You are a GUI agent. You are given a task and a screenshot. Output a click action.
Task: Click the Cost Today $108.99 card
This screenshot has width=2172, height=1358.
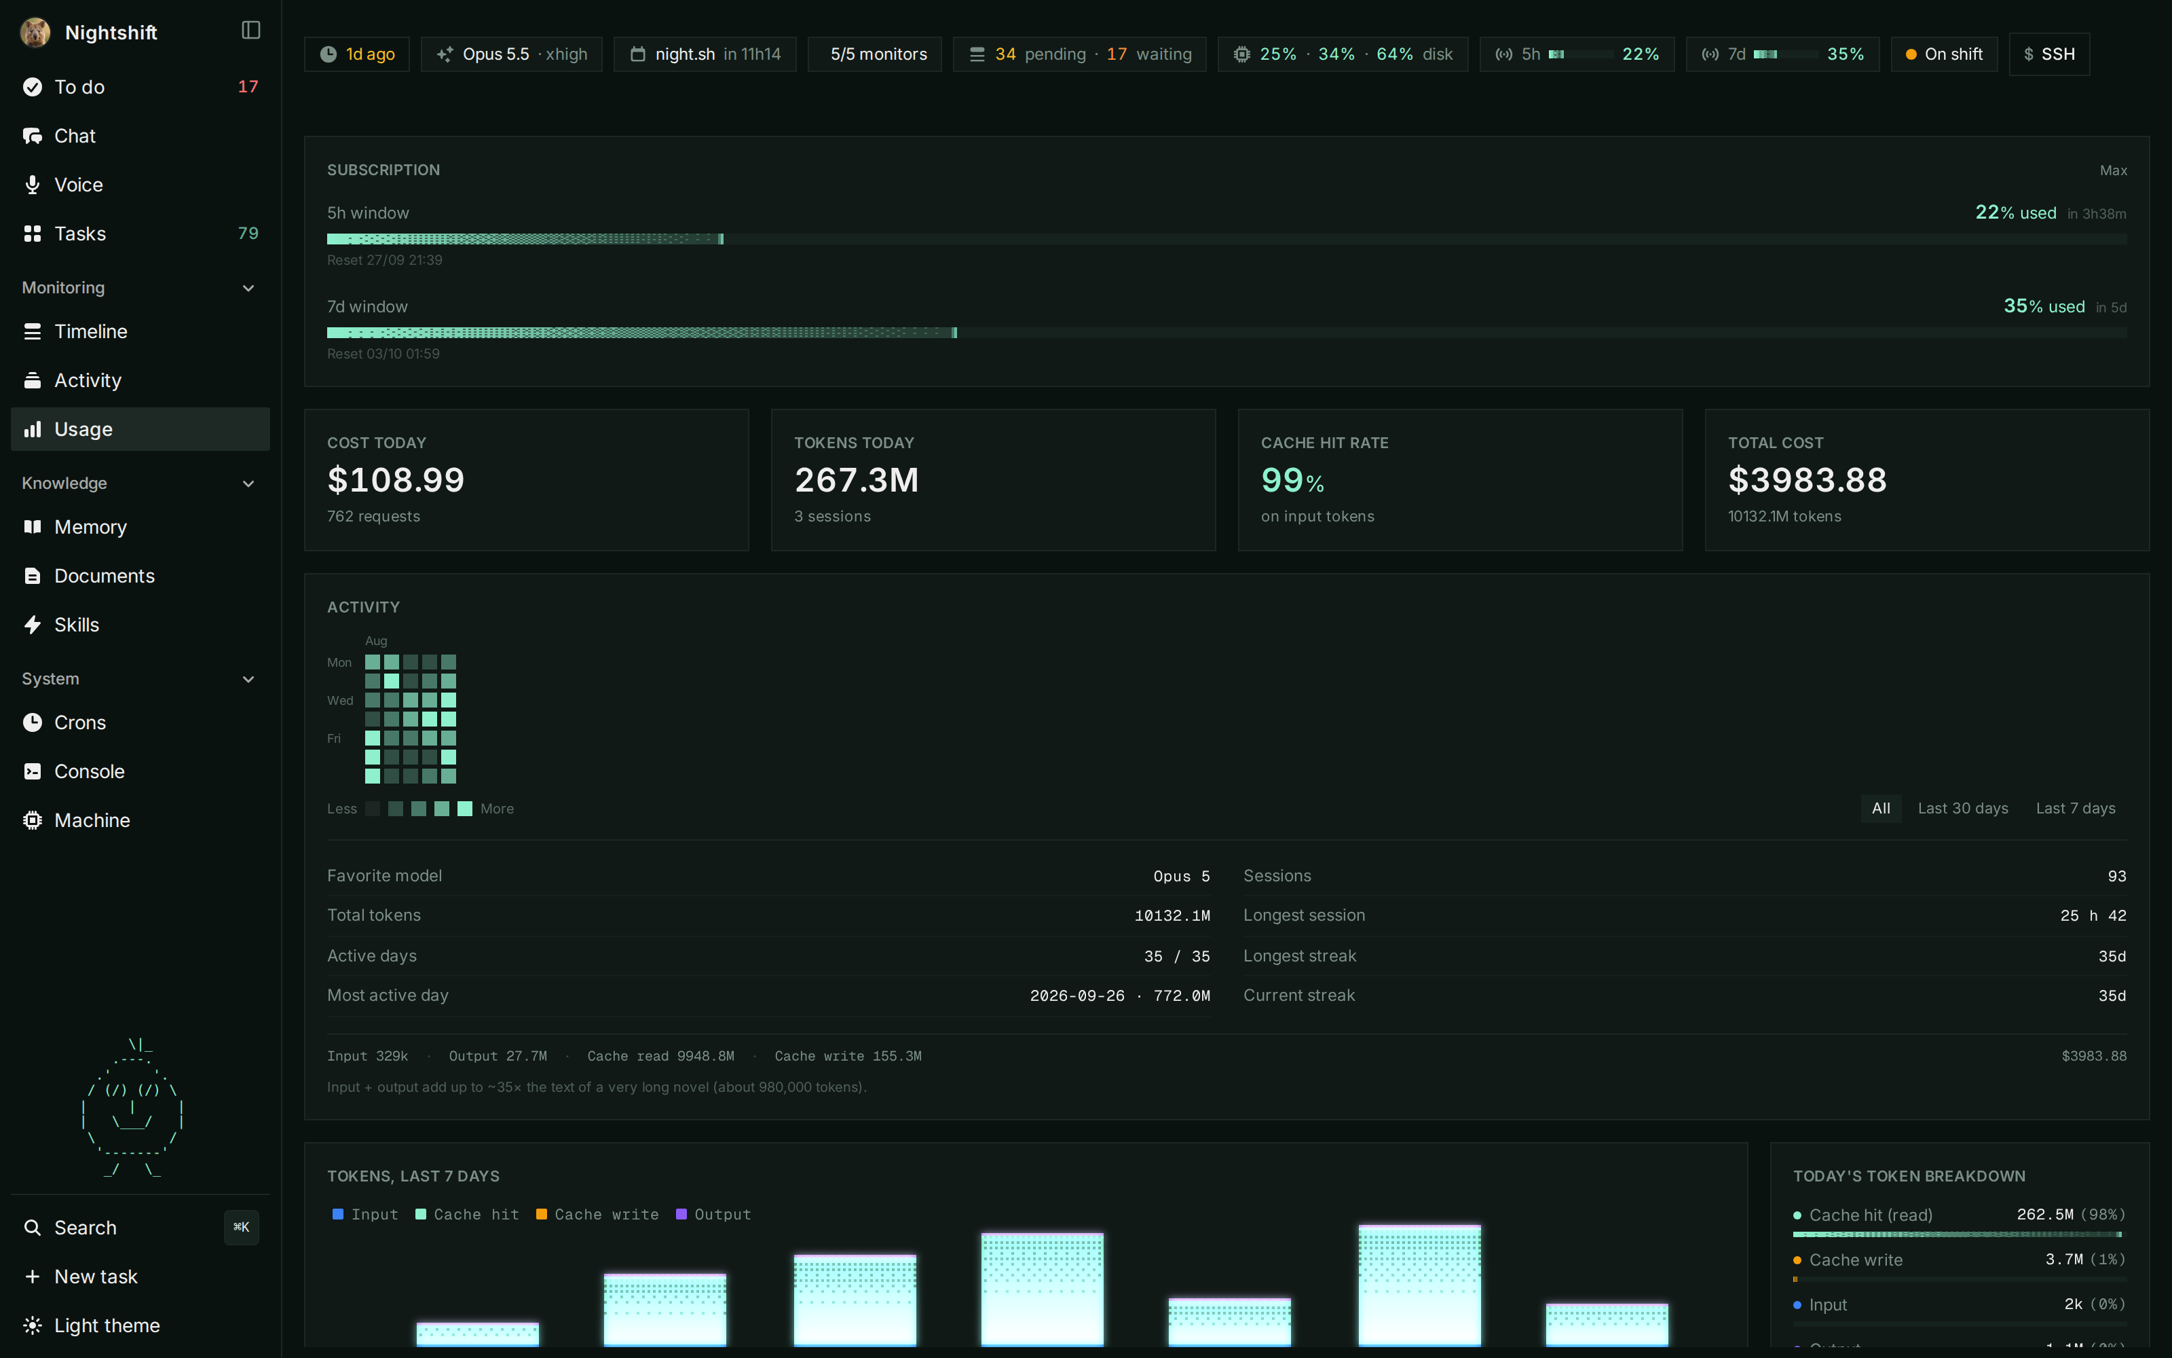(527, 479)
